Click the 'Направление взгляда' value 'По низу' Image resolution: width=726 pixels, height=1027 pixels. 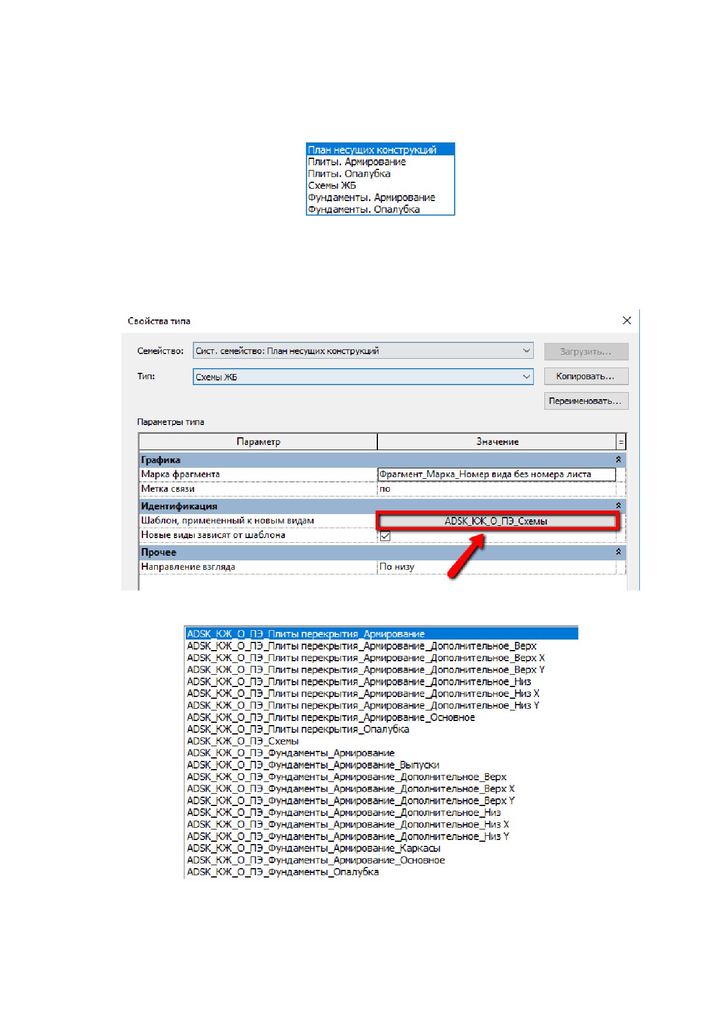[497, 567]
